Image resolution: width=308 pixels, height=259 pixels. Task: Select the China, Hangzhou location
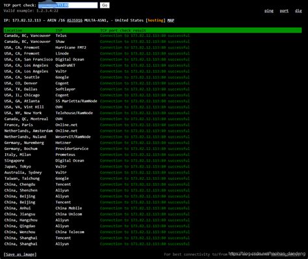coord(21,220)
